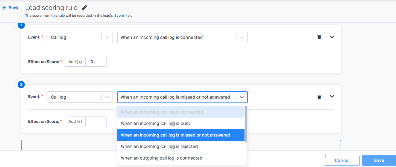Click empty score input in rule 2

(96, 121)
